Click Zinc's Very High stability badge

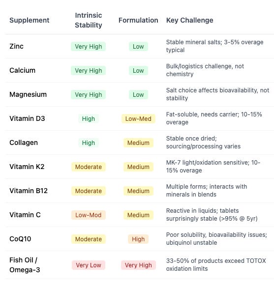click(89, 47)
